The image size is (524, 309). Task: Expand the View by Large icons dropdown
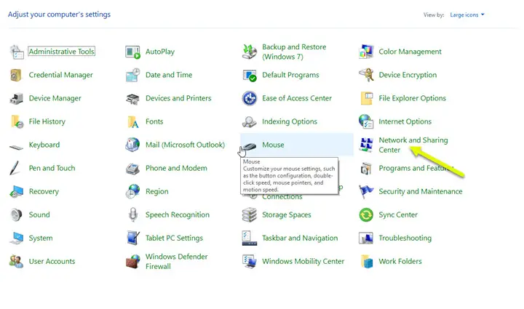(467, 15)
